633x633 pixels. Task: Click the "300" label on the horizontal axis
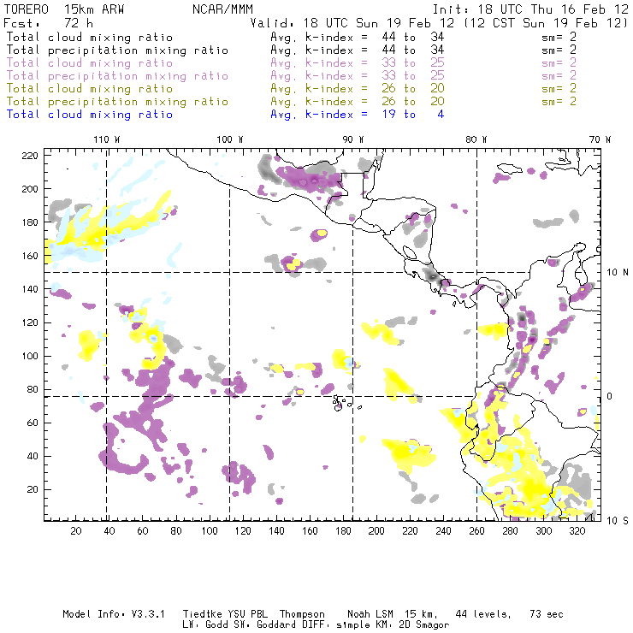pyautogui.click(x=544, y=531)
